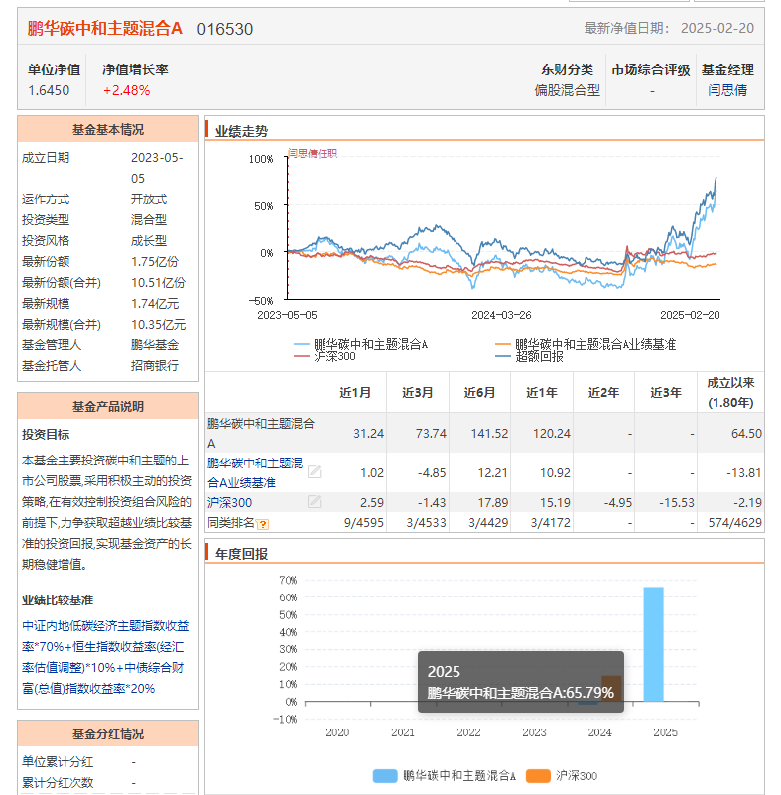Screen dimensions: 781x795
Task: Open the fund title 鹏华碳中和主题混合A
Action: coord(104,29)
